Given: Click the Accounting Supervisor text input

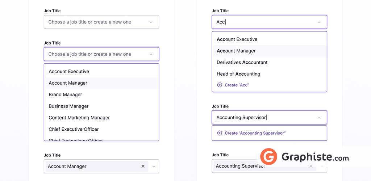Looking at the screenshot, I should click(264, 118).
